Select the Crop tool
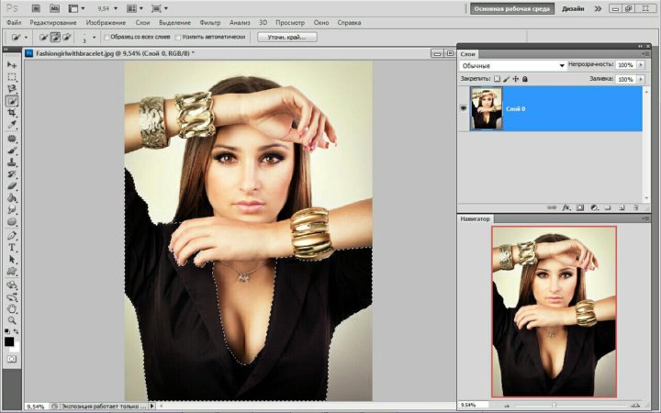 12,113
